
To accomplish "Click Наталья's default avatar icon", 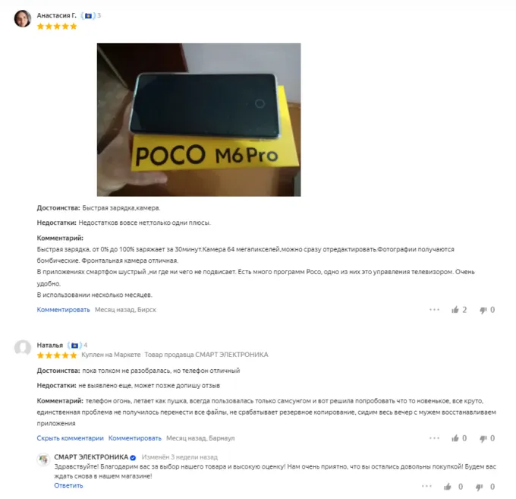I will [22, 348].
